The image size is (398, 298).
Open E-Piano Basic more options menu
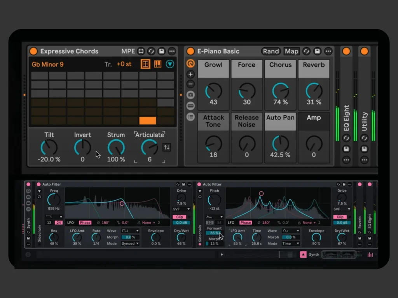(x=328, y=51)
